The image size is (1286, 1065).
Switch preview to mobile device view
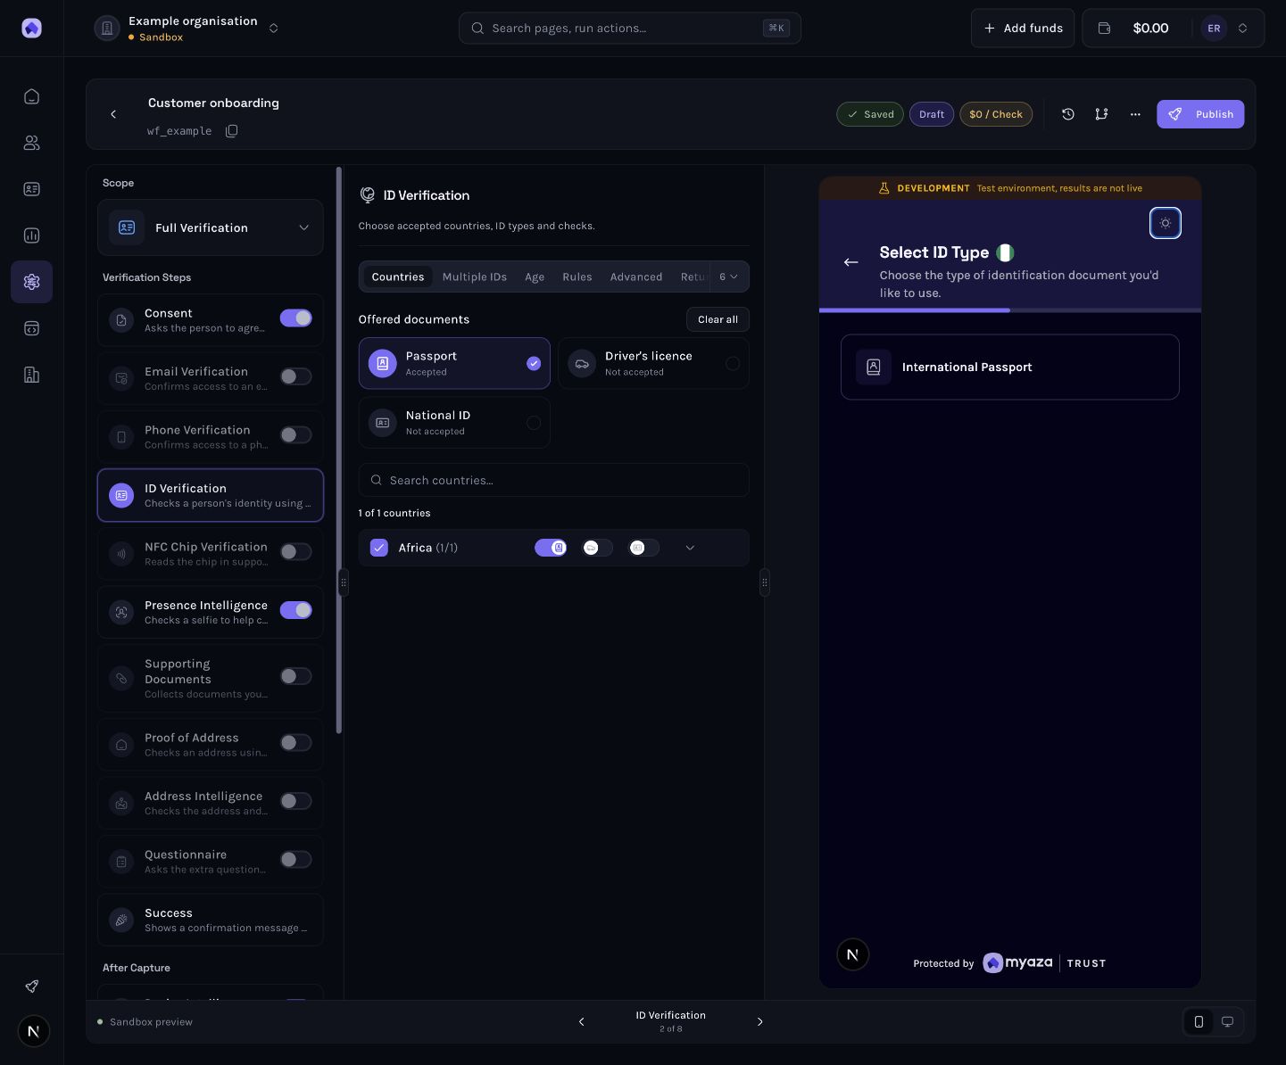click(1199, 1022)
